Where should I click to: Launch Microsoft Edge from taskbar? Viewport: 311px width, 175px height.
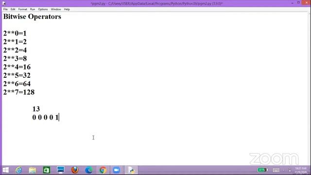click(88, 170)
